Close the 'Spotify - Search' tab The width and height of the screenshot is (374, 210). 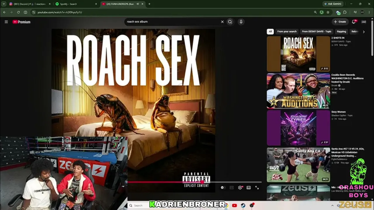(x=96, y=4)
